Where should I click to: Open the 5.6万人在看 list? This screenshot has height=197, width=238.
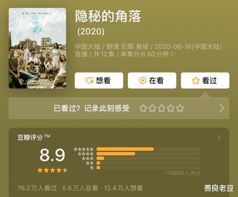80,188
